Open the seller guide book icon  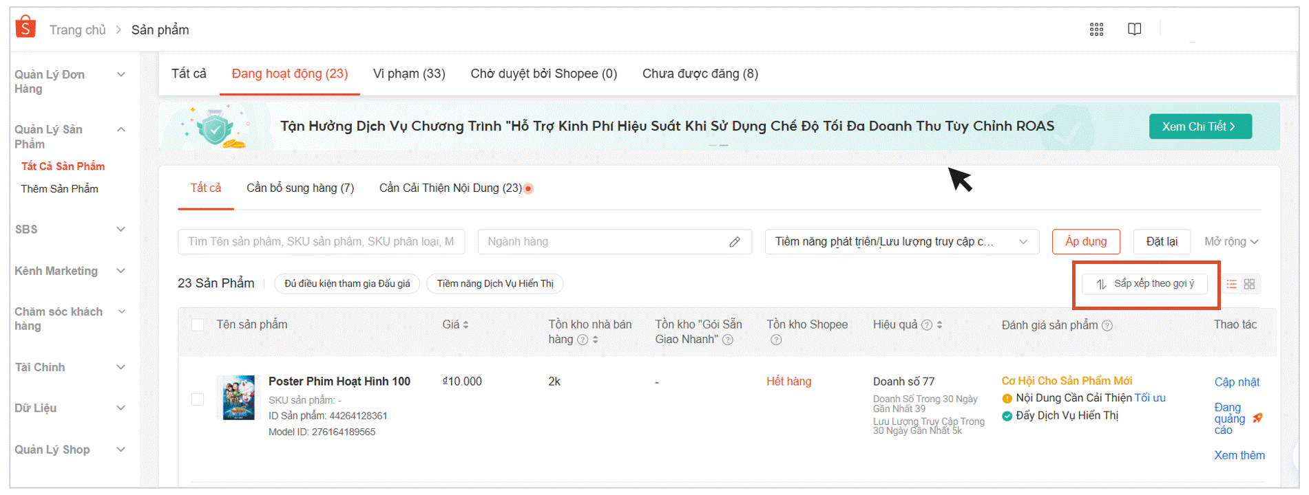pyautogui.click(x=1134, y=29)
